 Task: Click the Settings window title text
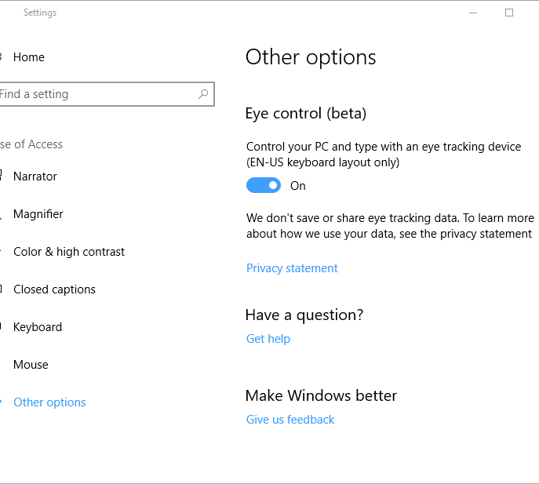tap(40, 13)
